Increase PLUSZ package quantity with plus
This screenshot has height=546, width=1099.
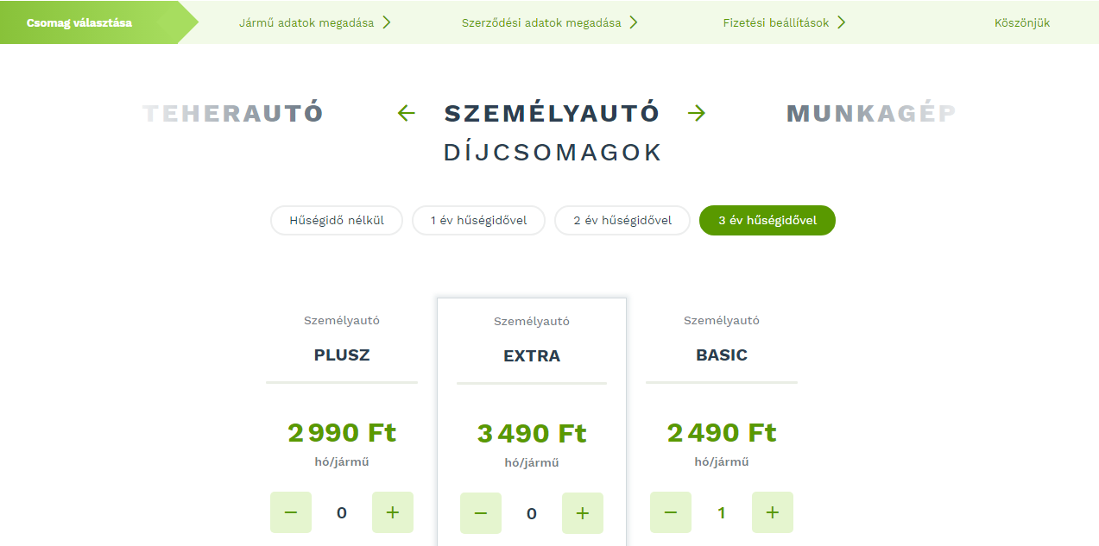(x=393, y=512)
